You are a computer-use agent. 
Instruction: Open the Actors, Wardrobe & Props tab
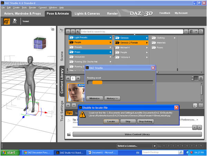[22, 13]
